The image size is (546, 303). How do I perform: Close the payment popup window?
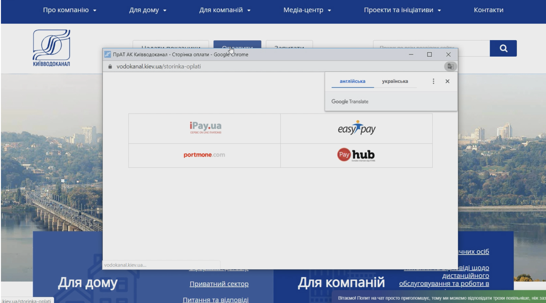(448, 55)
